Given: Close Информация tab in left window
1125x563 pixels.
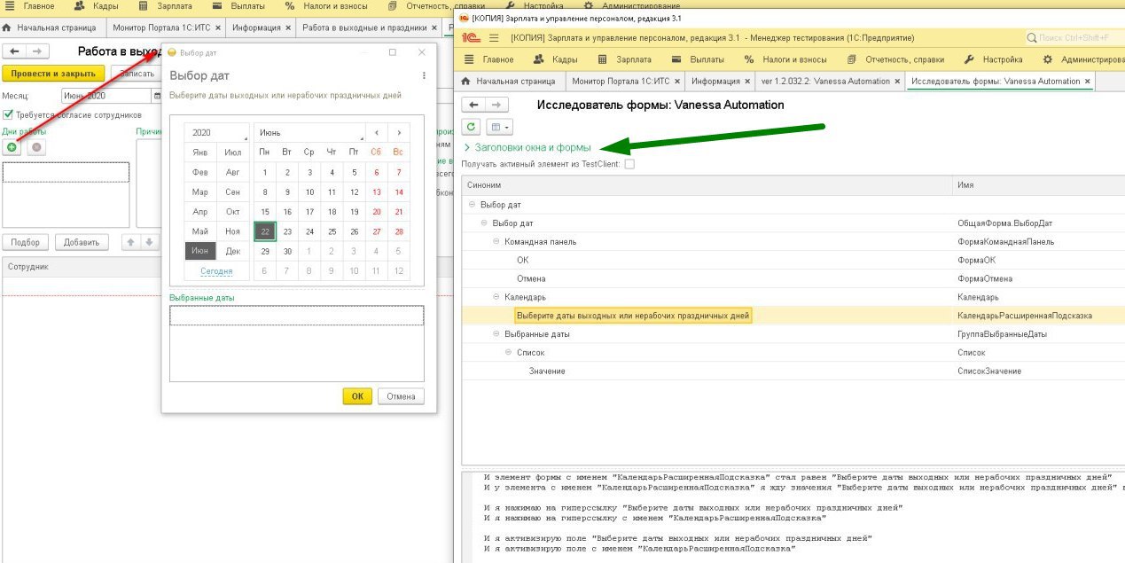Looking at the screenshot, I should [288, 27].
